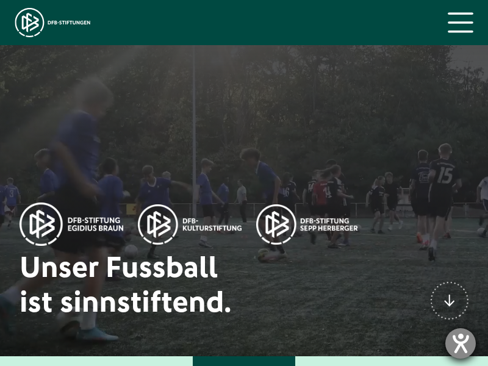Select the dark-green middle bottom segment
488x366 pixels.
point(244,361)
